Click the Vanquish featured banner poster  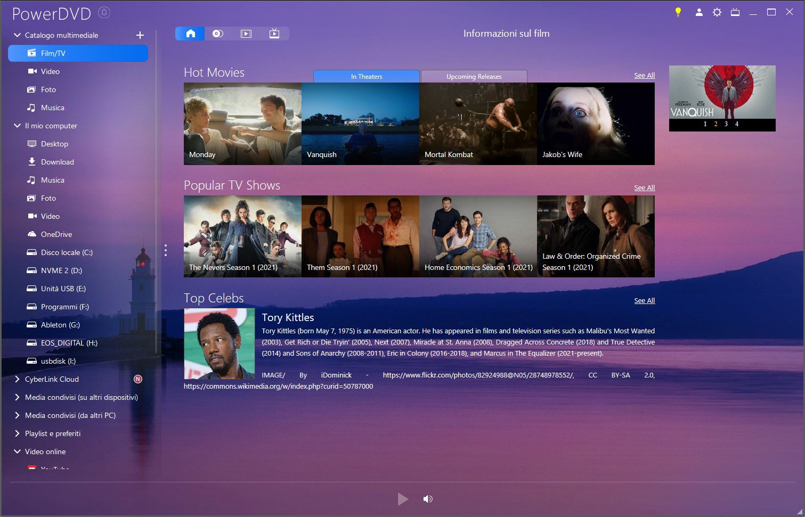click(x=722, y=92)
